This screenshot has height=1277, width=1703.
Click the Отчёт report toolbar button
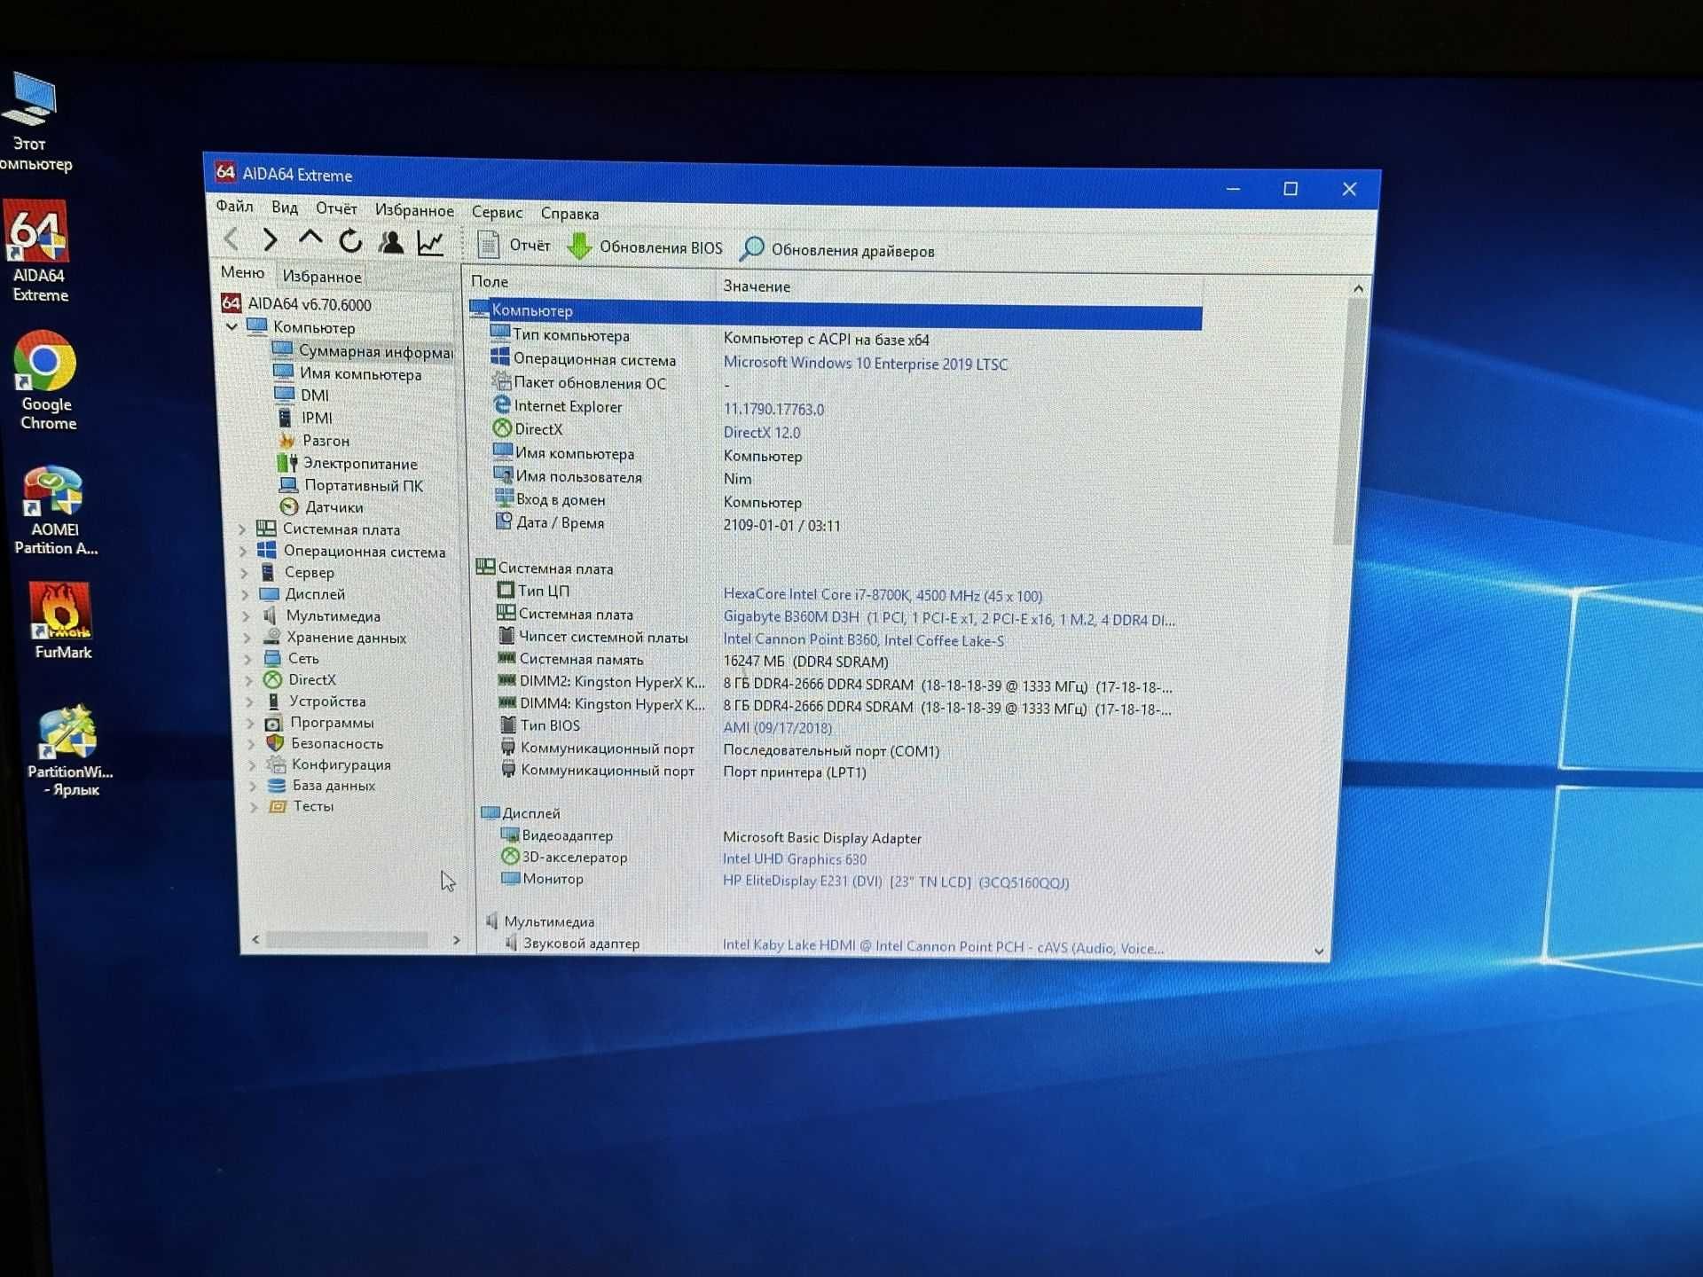pyautogui.click(x=514, y=245)
